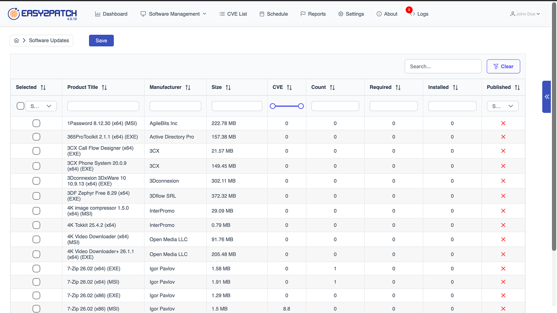557x313 pixels.
Task: Click the left handle of CVE slider
Action: click(x=273, y=106)
